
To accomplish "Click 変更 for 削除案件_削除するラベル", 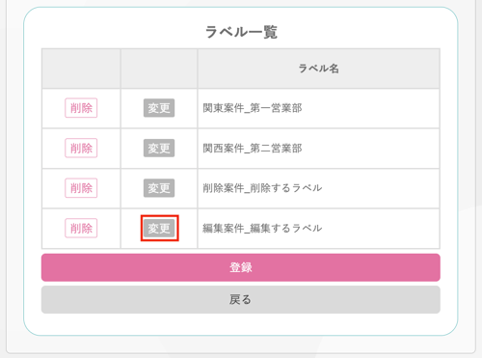I will 159,188.
